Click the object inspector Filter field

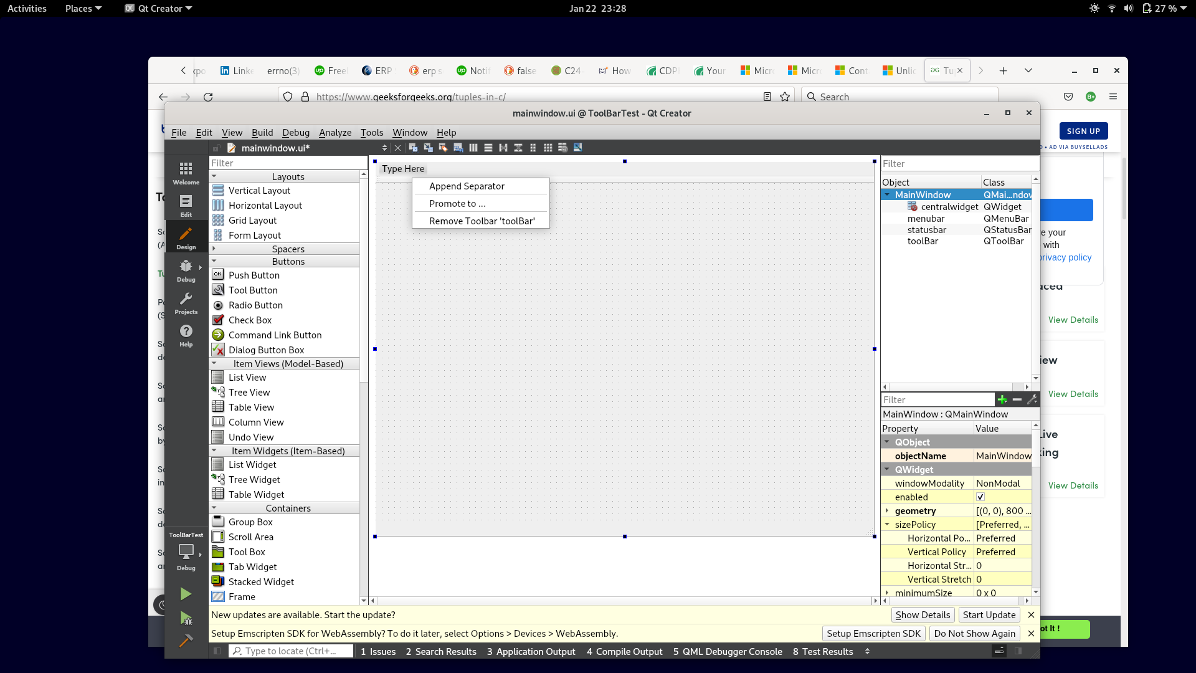point(960,163)
